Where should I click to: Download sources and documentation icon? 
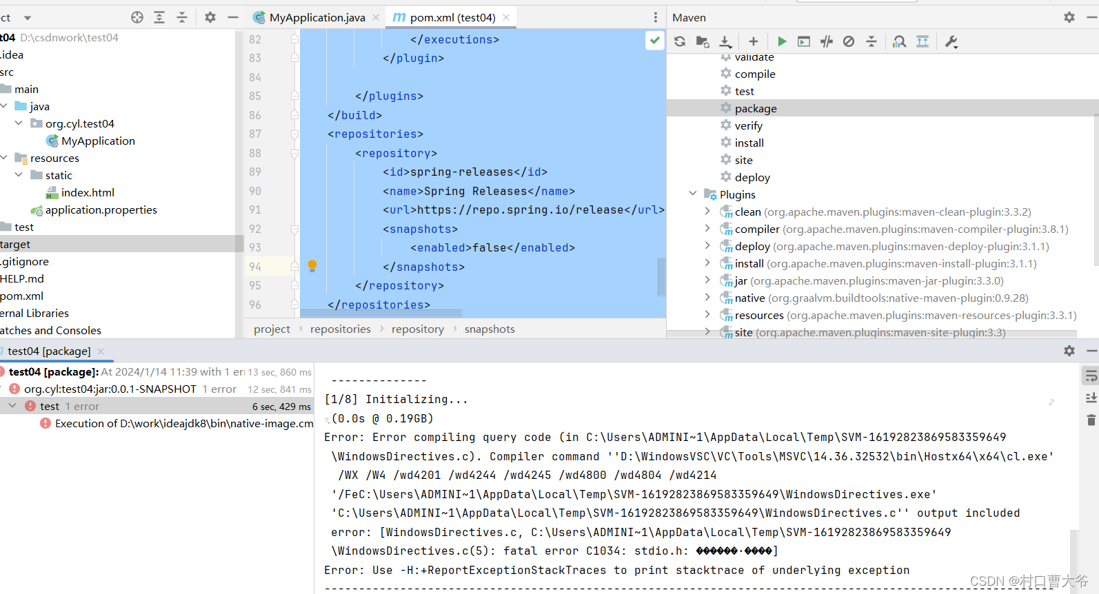pyautogui.click(x=725, y=41)
